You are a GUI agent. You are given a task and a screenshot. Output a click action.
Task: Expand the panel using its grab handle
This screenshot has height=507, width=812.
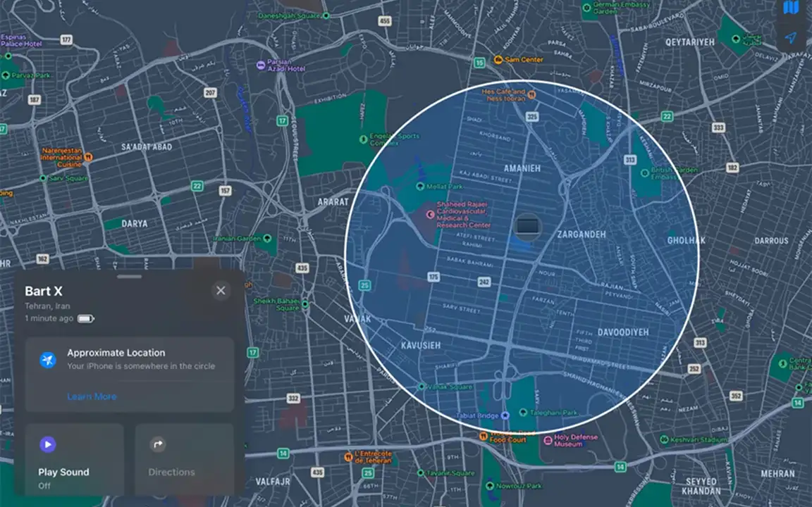point(130,277)
